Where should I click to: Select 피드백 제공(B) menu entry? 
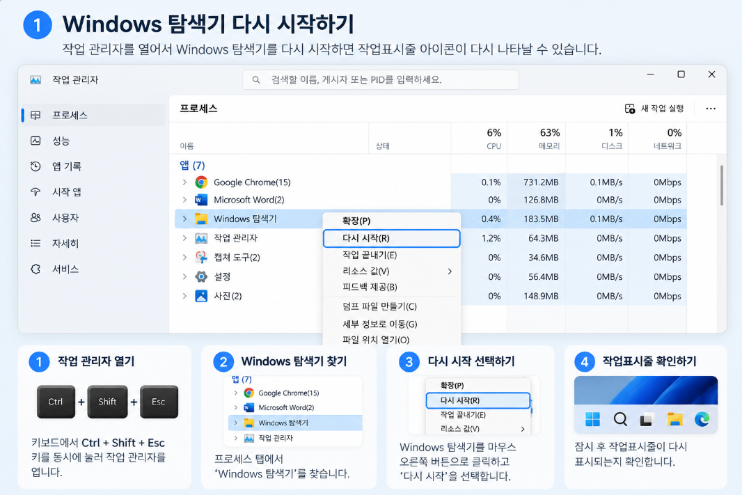point(391,288)
